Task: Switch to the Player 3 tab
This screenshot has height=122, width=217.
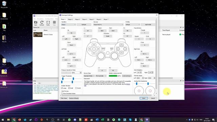Action: pyautogui.click(x=78, y=19)
